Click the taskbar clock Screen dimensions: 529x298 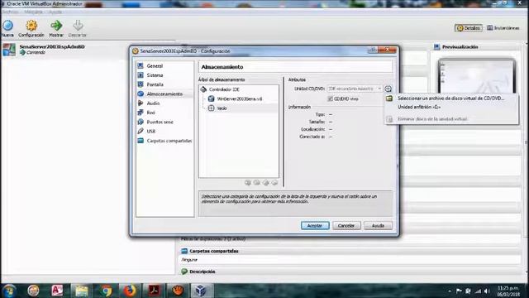(508, 291)
